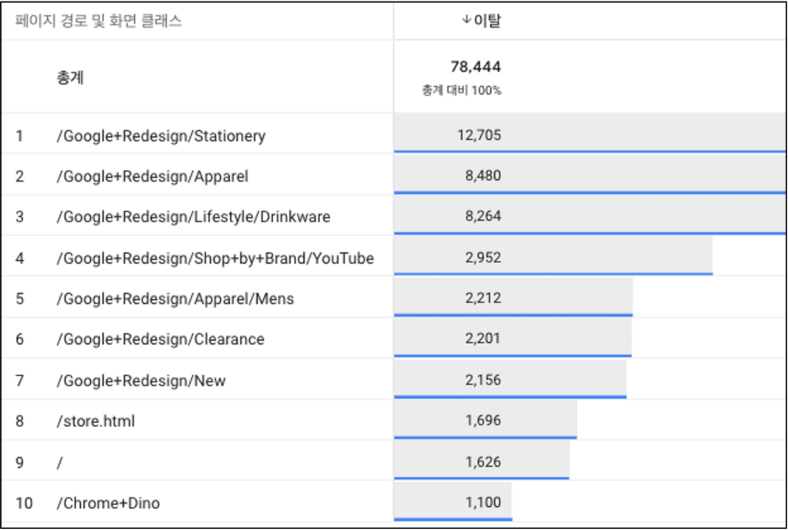788x530 pixels.
Task: Select the /Google+Redesign/Apparel page path row 2
Action: tap(152, 177)
